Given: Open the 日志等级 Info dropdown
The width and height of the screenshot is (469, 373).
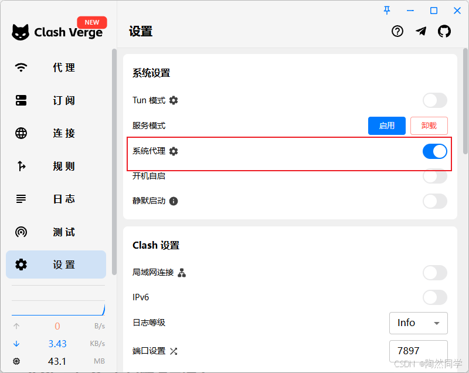Looking at the screenshot, I should (419, 323).
